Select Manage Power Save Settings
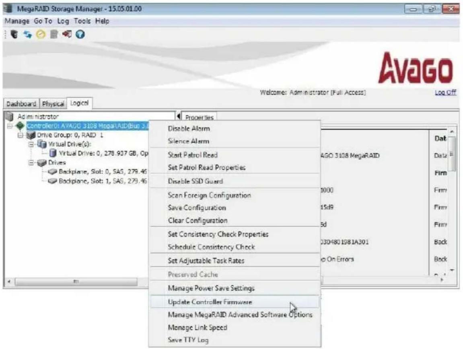This screenshot has width=463, height=349. 235,288
